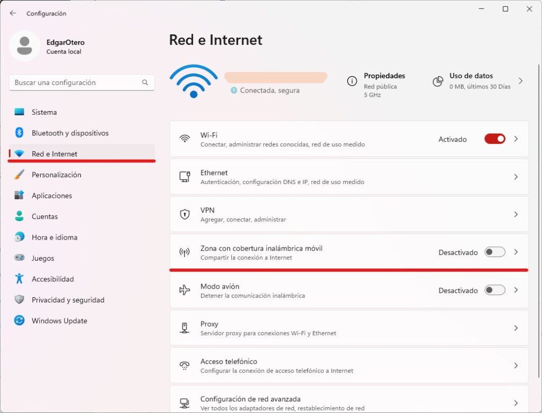Click the EdgarOtero profile avatar

pos(24,46)
